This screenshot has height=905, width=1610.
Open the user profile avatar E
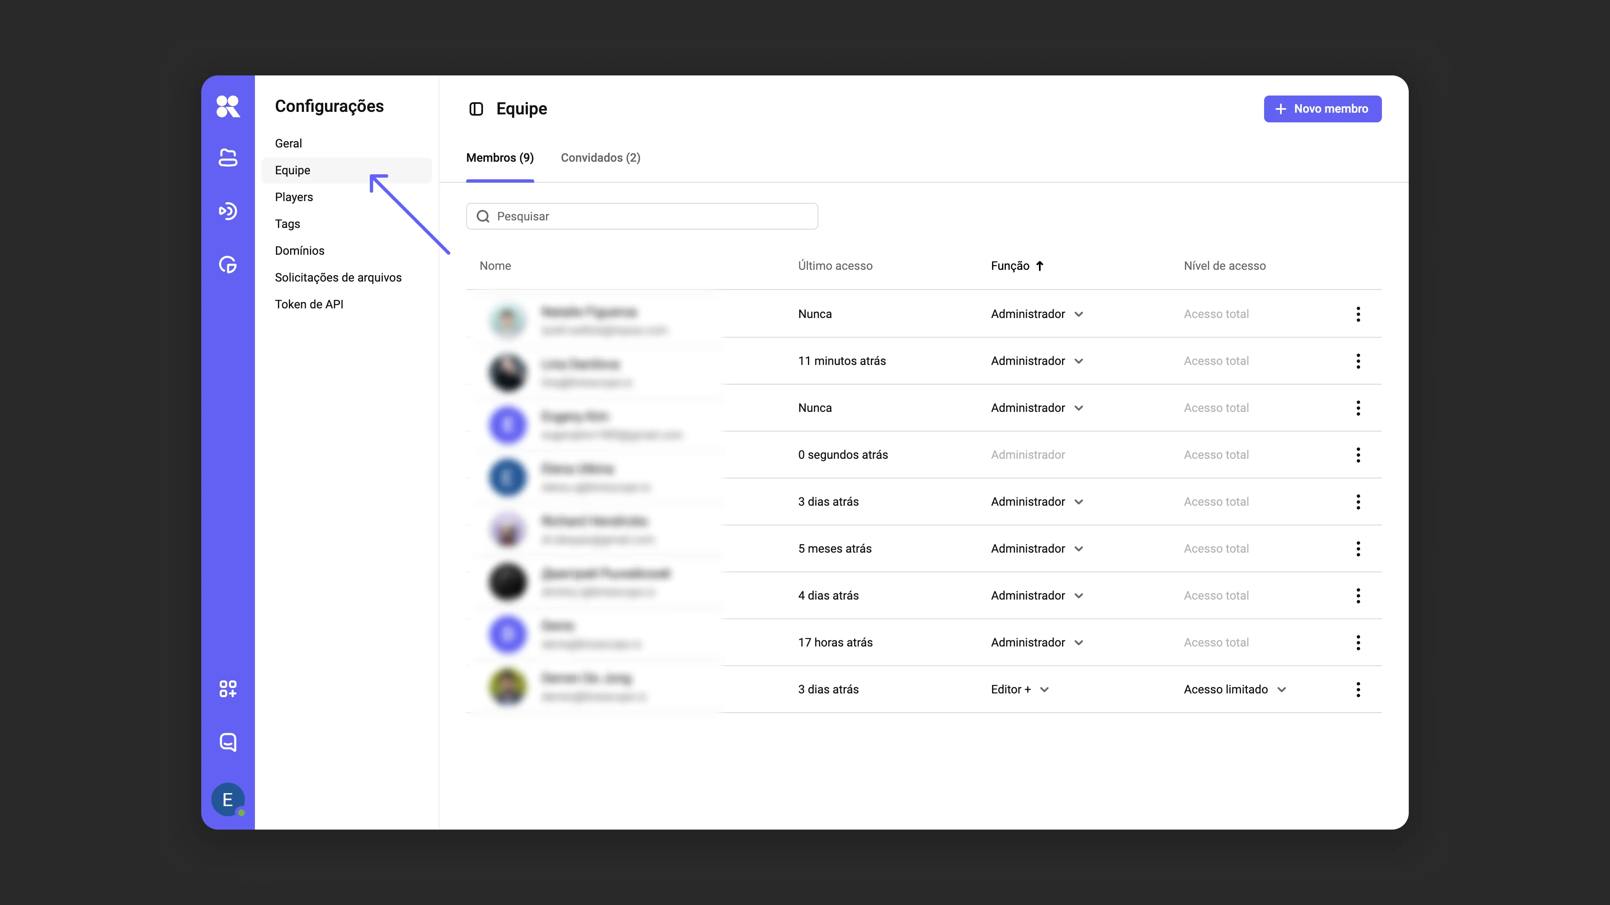click(228, 799)
